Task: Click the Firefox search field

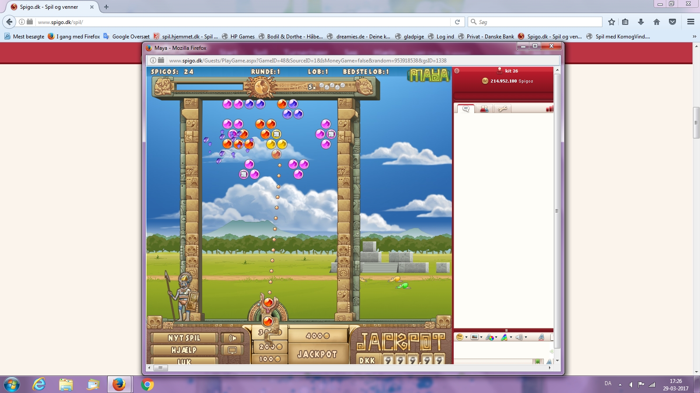Action: [538, 22]
